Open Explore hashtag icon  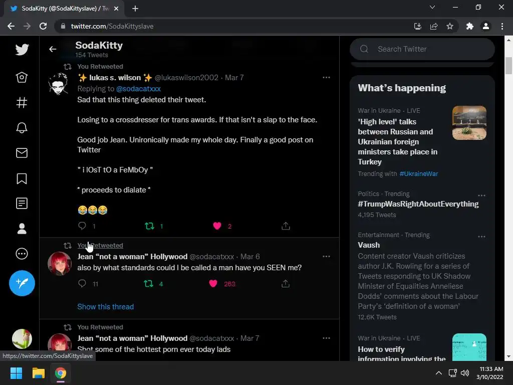[22, 102]
